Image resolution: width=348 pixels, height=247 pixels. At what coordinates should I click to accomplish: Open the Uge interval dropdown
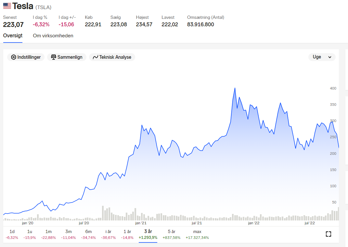click(x=322, y=57)
